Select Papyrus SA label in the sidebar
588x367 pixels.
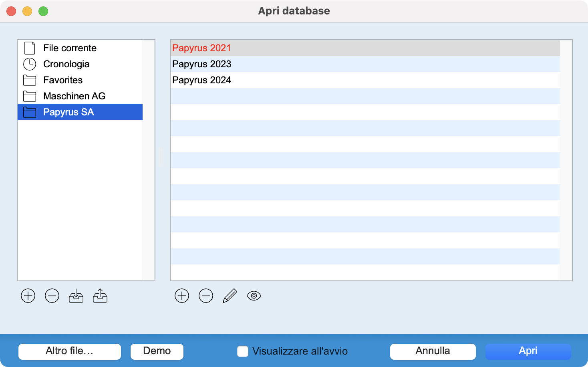pos(68,112)
